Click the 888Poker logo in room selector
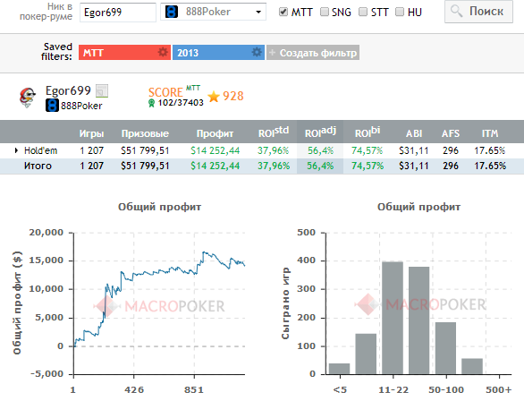The width and height of the screenshot is (524, 401). 172,12
